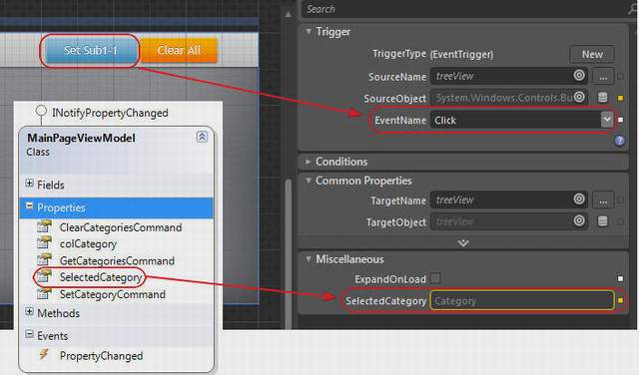Expand the Conditions section

coord(309,162)
